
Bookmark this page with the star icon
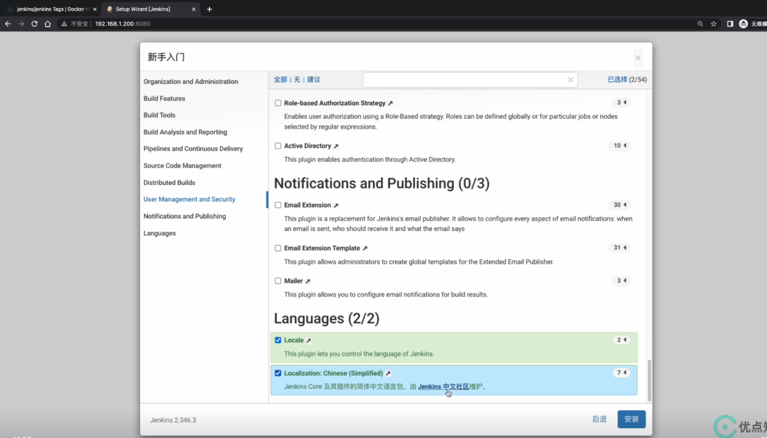[x=714, y=24]
